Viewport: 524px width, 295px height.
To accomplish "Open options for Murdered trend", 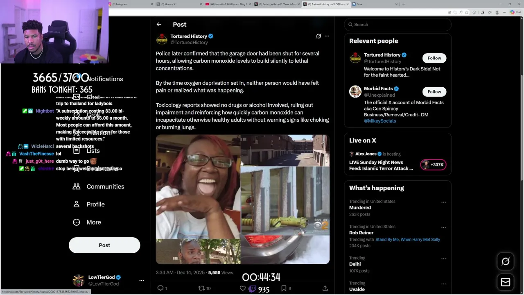I will click(443, 202).
